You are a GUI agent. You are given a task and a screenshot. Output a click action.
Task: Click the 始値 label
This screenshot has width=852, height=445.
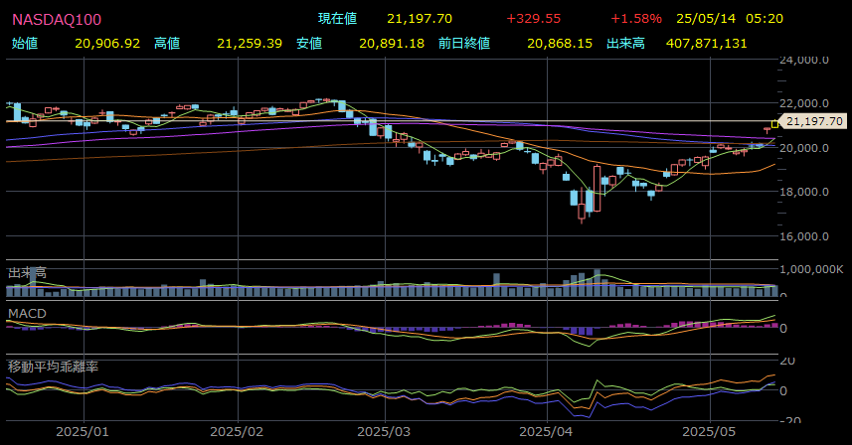pyautogui.click(x=25, y=44)
